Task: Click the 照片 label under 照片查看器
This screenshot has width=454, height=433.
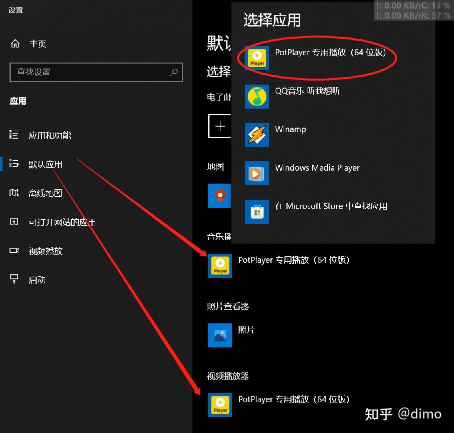Action: coord(247,329)
